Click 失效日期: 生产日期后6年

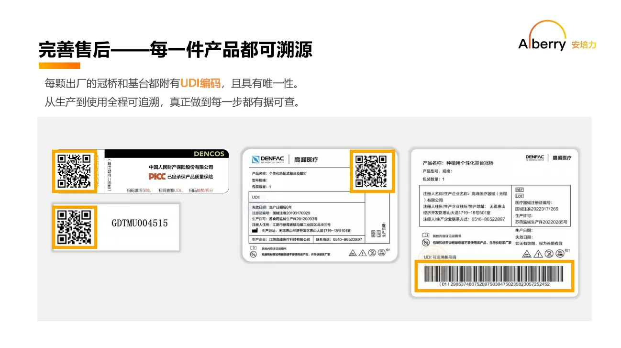coord(271,207)
